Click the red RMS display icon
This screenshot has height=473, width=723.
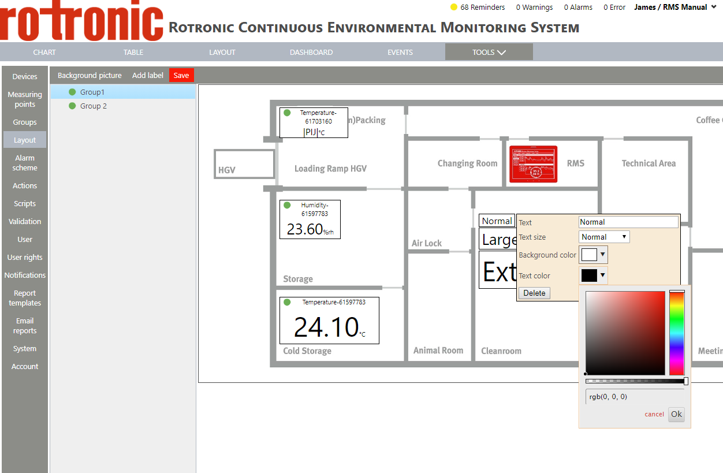533,164
